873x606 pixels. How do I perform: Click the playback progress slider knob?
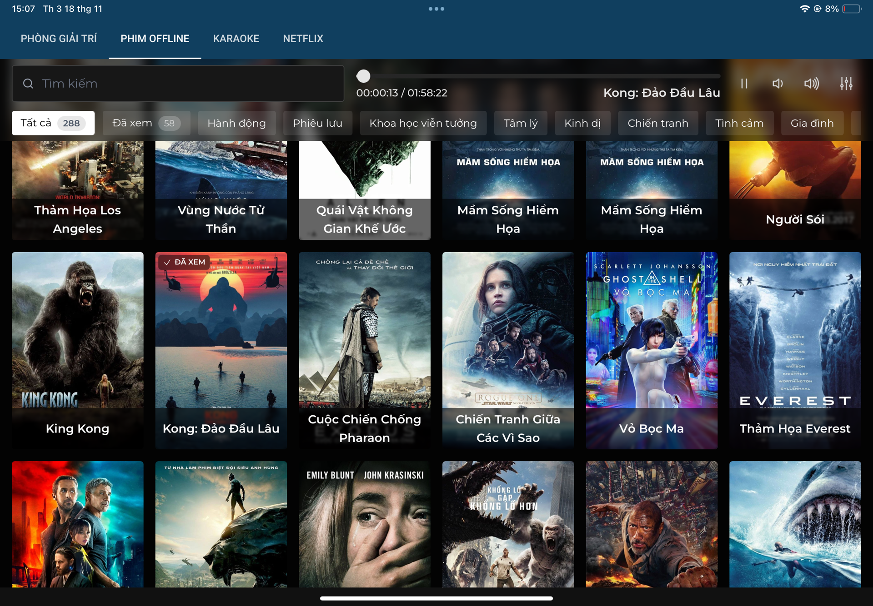(x=363, y=76)
